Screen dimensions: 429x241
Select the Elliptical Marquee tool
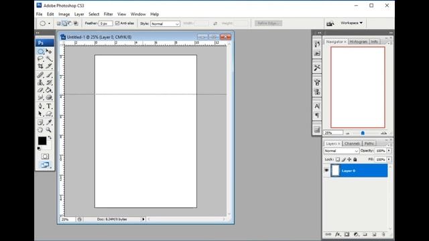coord(40,52)
